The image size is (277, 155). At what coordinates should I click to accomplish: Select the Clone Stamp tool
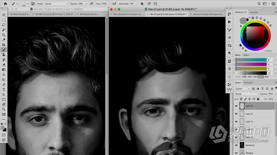click(4, 55)
